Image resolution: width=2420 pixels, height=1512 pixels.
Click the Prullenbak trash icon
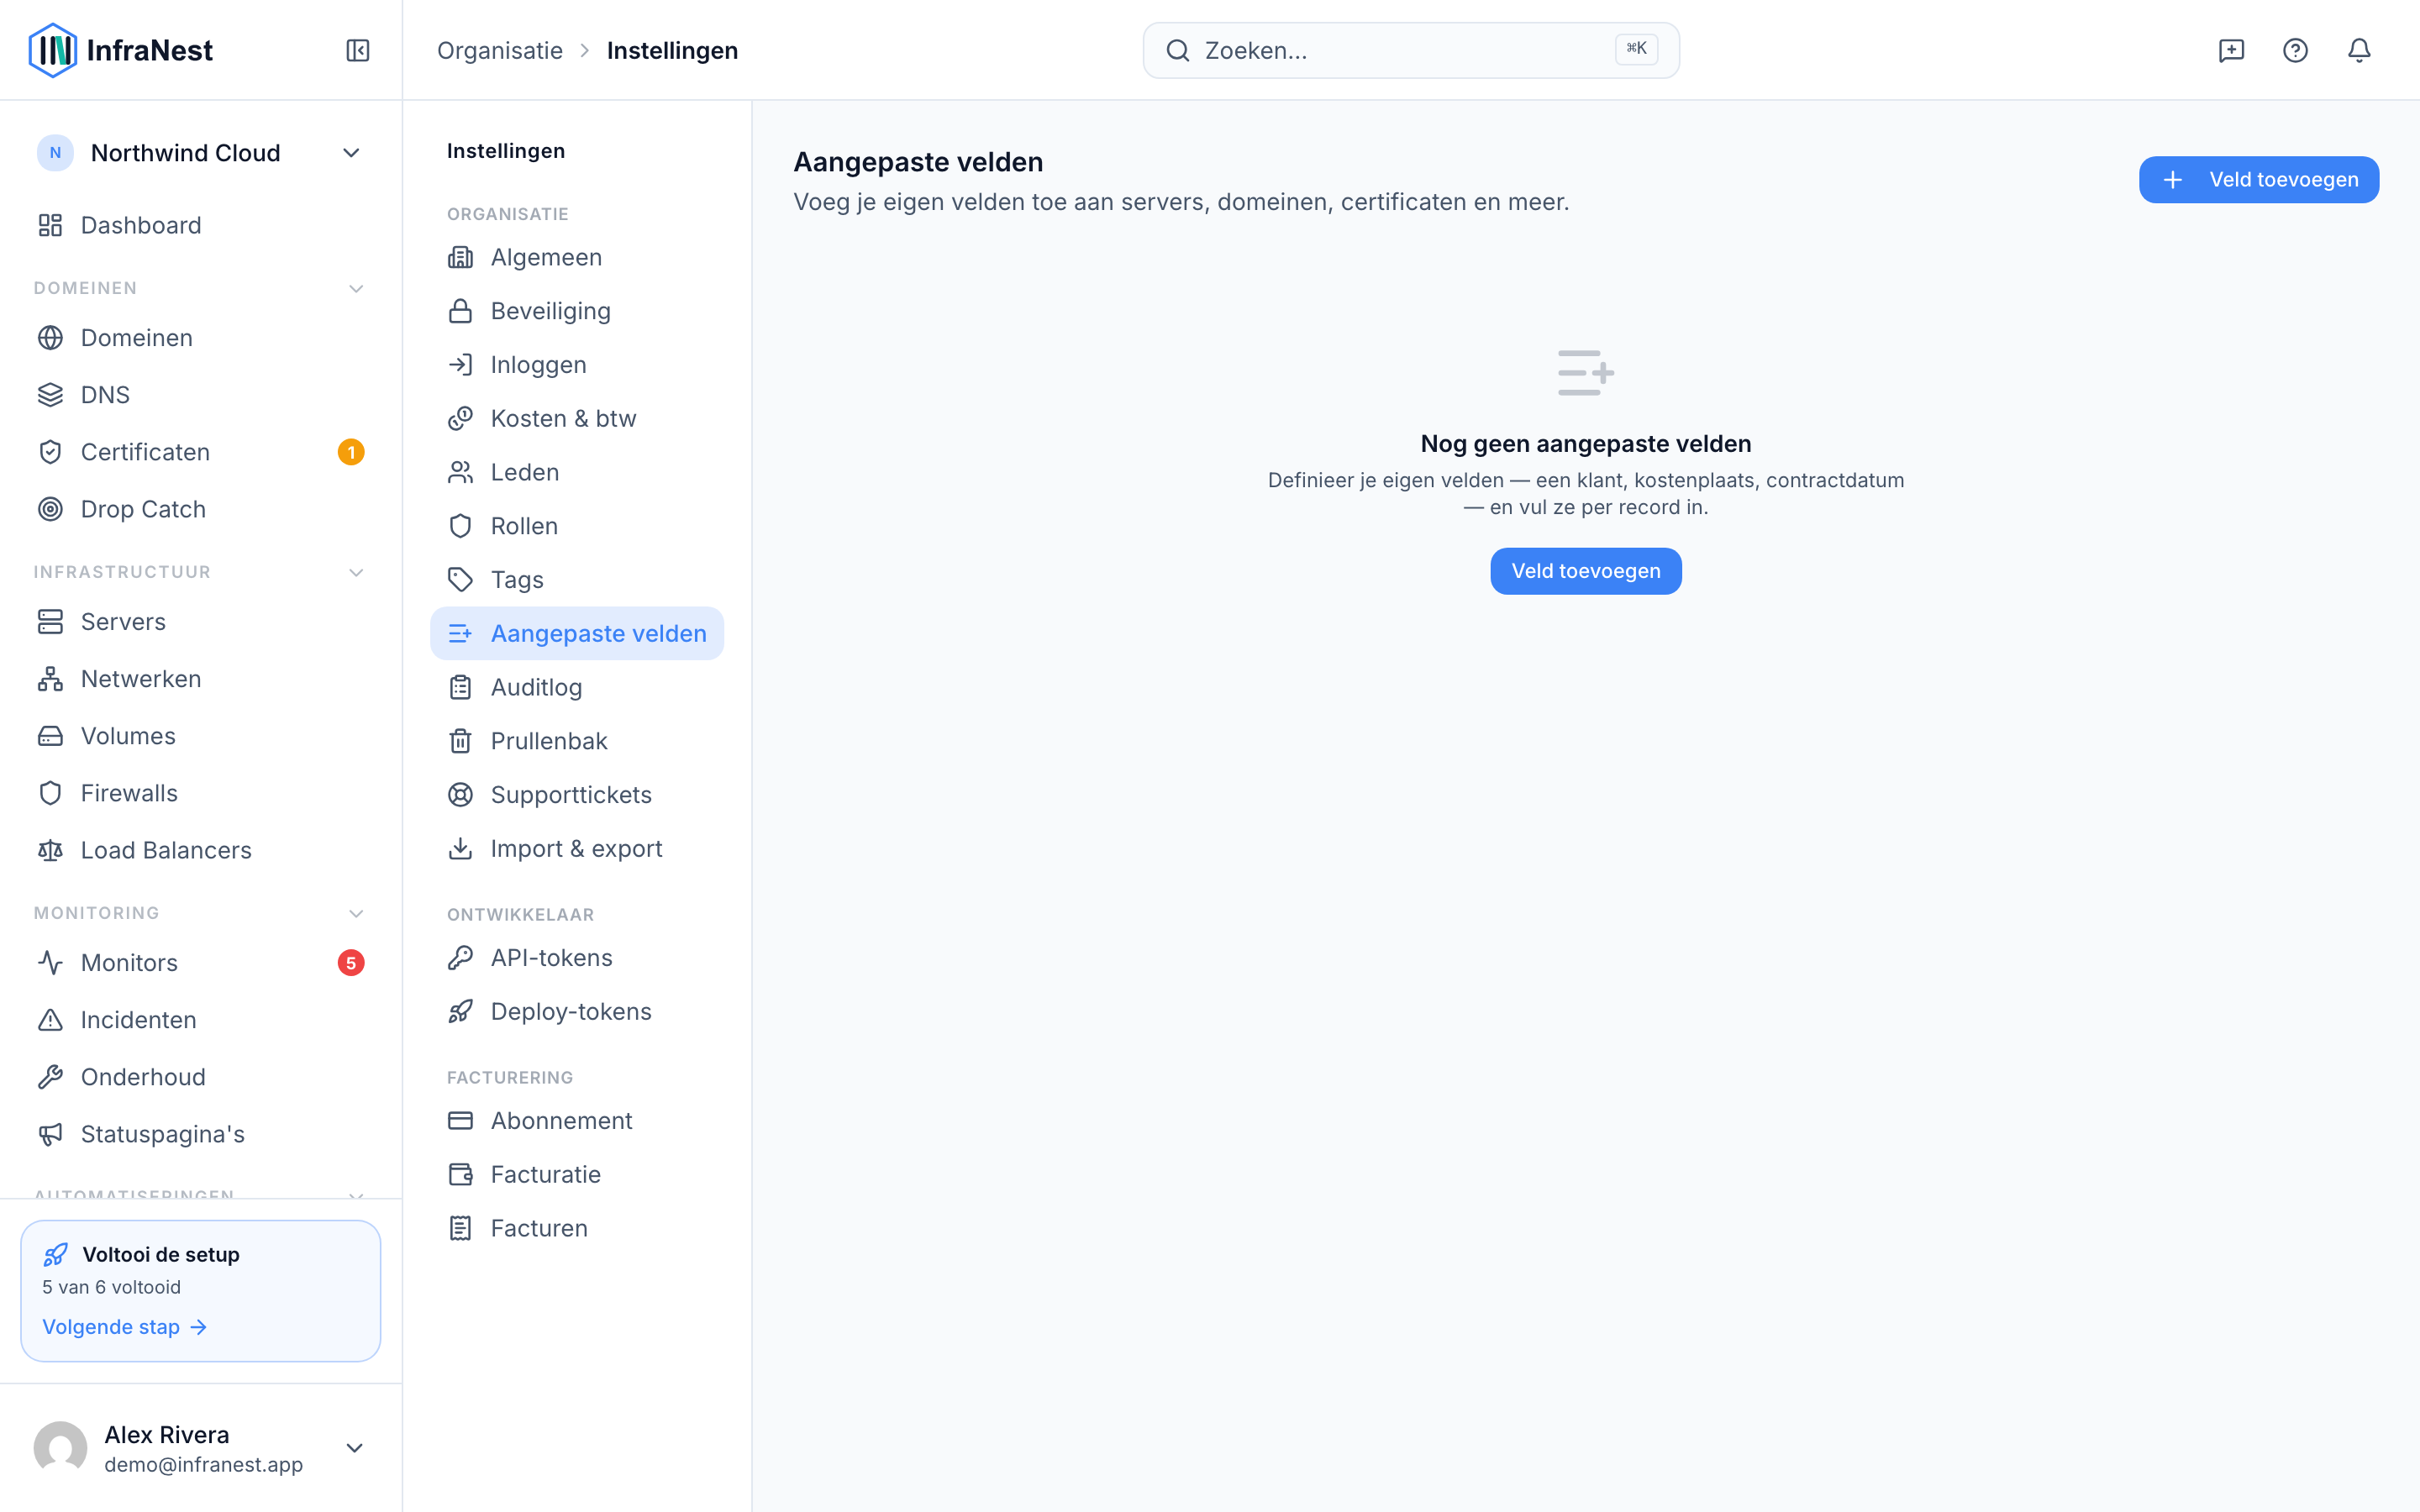tap(460, 741)
